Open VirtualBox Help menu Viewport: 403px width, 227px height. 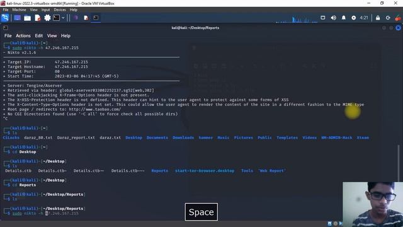pyautogui.click(x=74, y=10)
